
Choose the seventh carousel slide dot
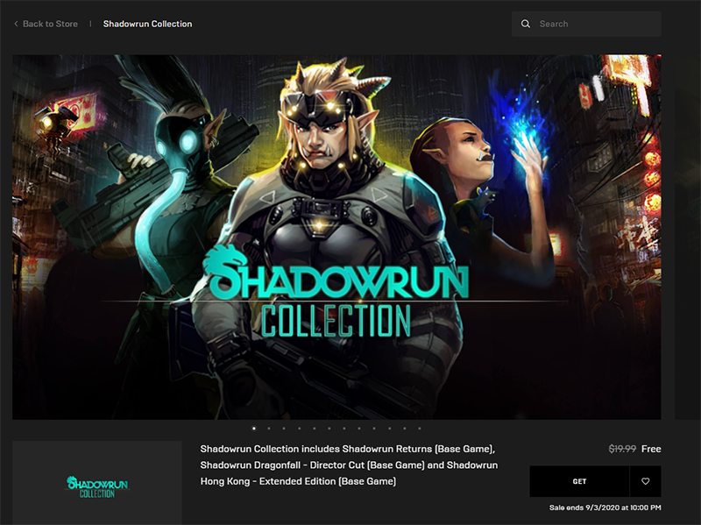pyautogui.click(x=344, y=429)
